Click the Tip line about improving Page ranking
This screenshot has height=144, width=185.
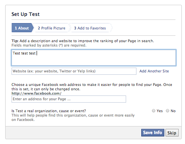tap(83, 41)
